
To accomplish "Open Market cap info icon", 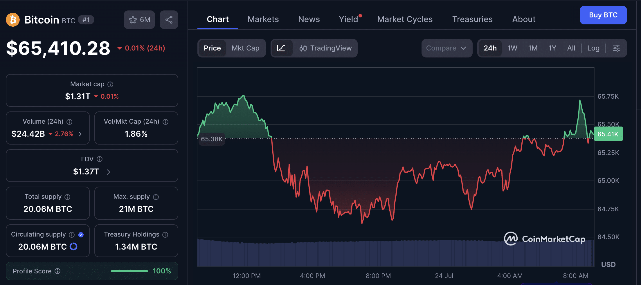I will [x=110, y=84].
